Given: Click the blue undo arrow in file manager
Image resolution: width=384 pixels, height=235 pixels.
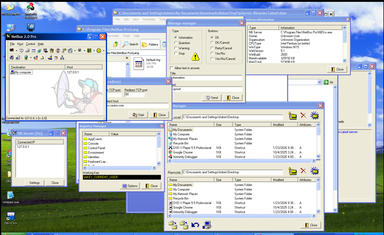Looking at the screenshot, I should (x=195, y=225).
